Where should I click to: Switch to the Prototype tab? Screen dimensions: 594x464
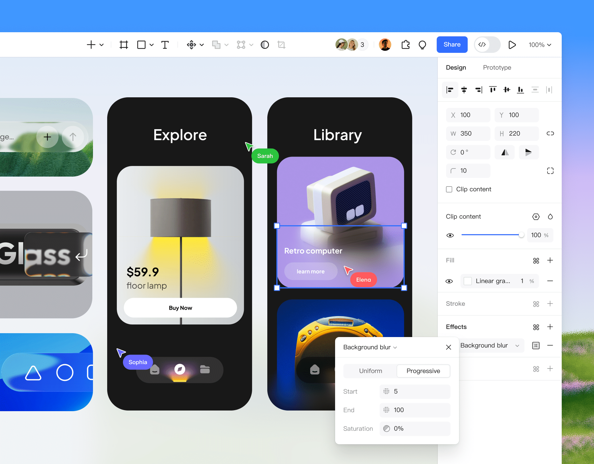pyautogui.click(x=497, y=68)
